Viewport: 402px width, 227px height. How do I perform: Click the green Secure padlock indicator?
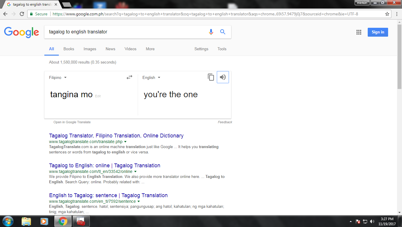pos(39,14)
